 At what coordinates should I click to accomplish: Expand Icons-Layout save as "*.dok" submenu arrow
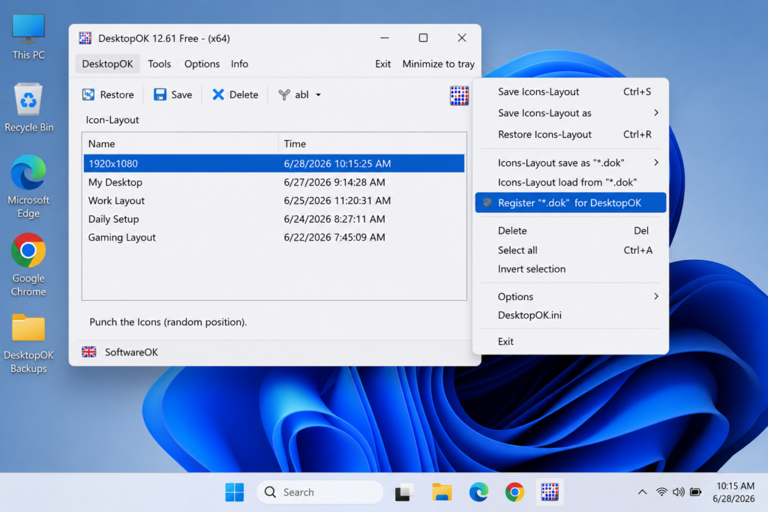pyautogui.click(x=655, y=162)
